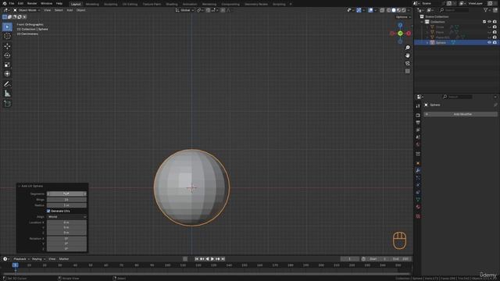Image resolution: width=500 pixels, height=281 pixels.
Task: Toggle visibility eye of Sphere object
Action: tap(490, 42)
